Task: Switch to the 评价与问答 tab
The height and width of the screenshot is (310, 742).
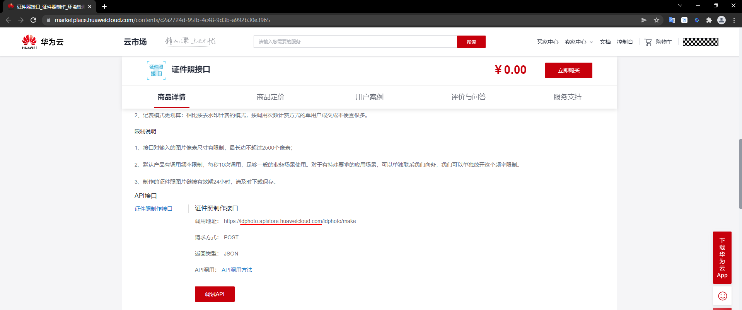Action: click(469, 97)
